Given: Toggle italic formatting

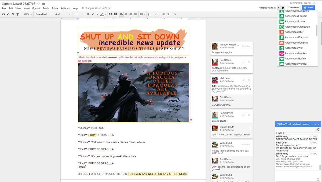Looking at the screenshot, I should tap(93, 14).
